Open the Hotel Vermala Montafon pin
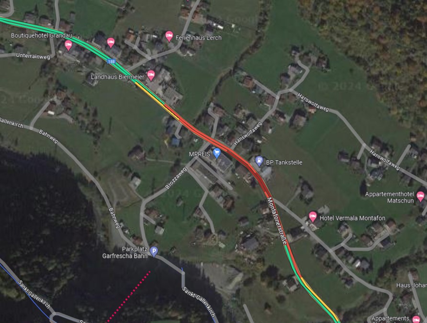 pos(313,217)
